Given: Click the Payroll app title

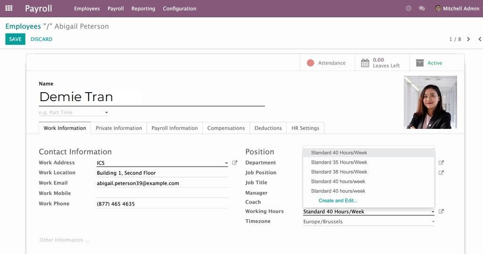Looking at the screenshot, I should pyautogui.click(x=39, y=8).
